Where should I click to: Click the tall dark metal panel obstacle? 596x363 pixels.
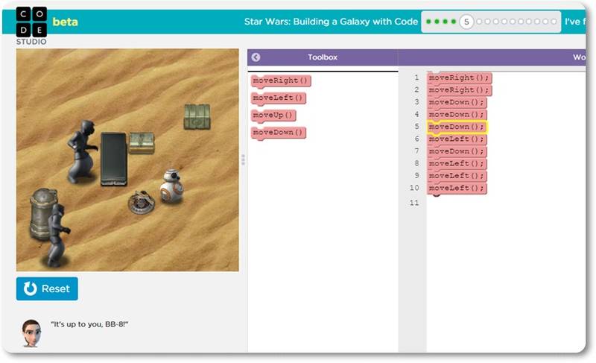click(x=114, y=159)
